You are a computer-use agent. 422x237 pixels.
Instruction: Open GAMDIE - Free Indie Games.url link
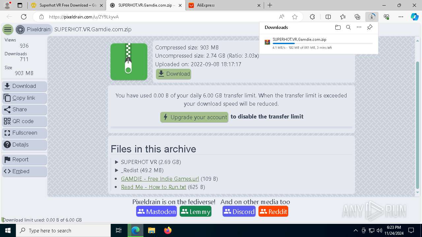tap(160, 179)
